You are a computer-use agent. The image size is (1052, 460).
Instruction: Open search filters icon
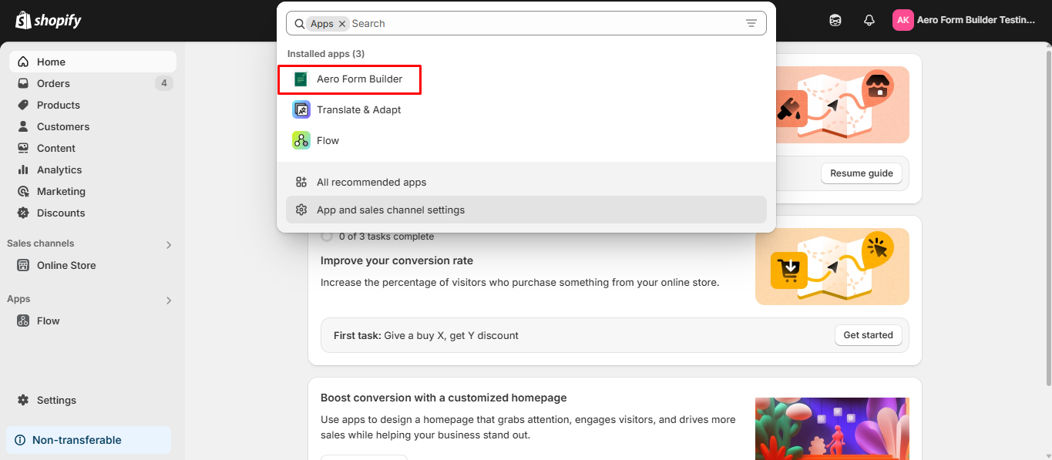(751, 24)
